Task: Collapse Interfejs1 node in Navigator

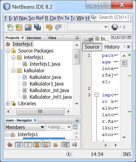Action: coord(7,134)
